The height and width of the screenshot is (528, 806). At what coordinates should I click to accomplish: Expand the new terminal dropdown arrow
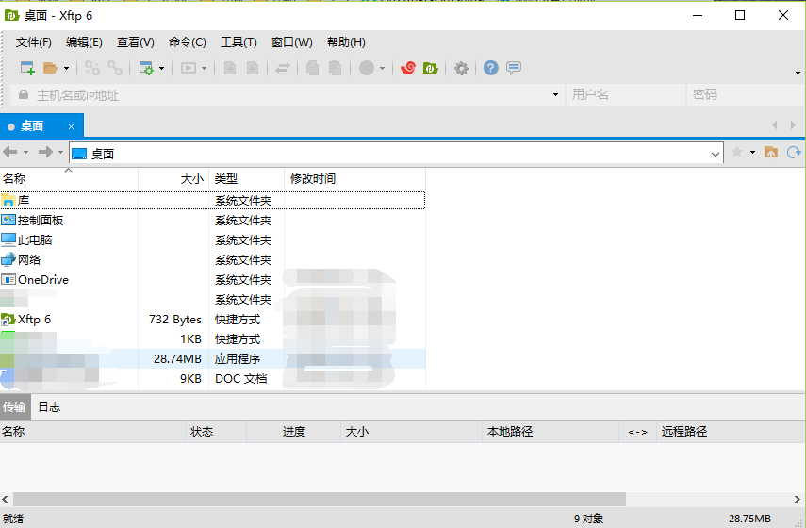204,68
